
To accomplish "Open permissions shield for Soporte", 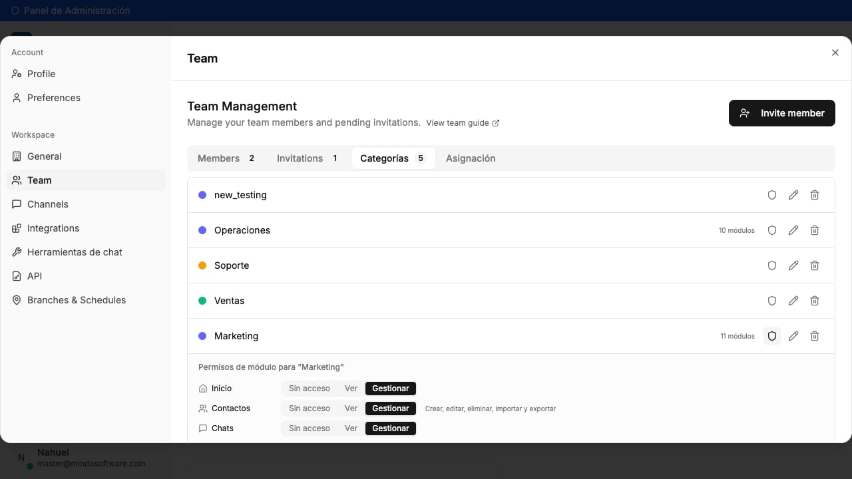I will tap(772, 265).
